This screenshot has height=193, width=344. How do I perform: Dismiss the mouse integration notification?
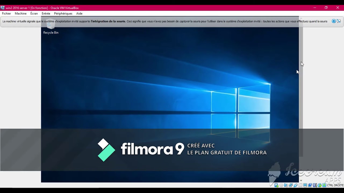pyautogui.click(x=334, y=21)
